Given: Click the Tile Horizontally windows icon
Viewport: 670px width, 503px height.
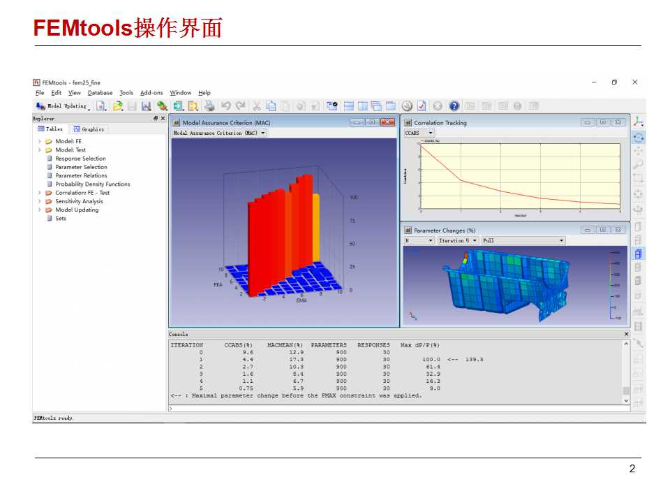Looking at the screenshot, I should [349, 106].
